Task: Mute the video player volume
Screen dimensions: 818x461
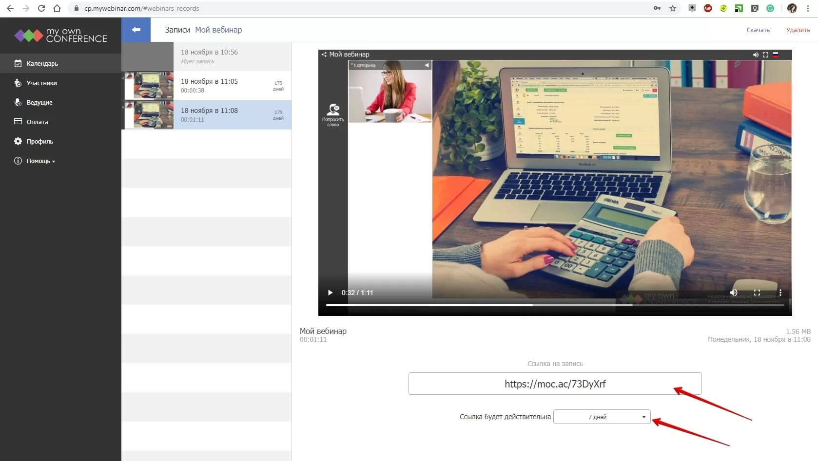Action: pyautogui.click(x=733, y=293)
